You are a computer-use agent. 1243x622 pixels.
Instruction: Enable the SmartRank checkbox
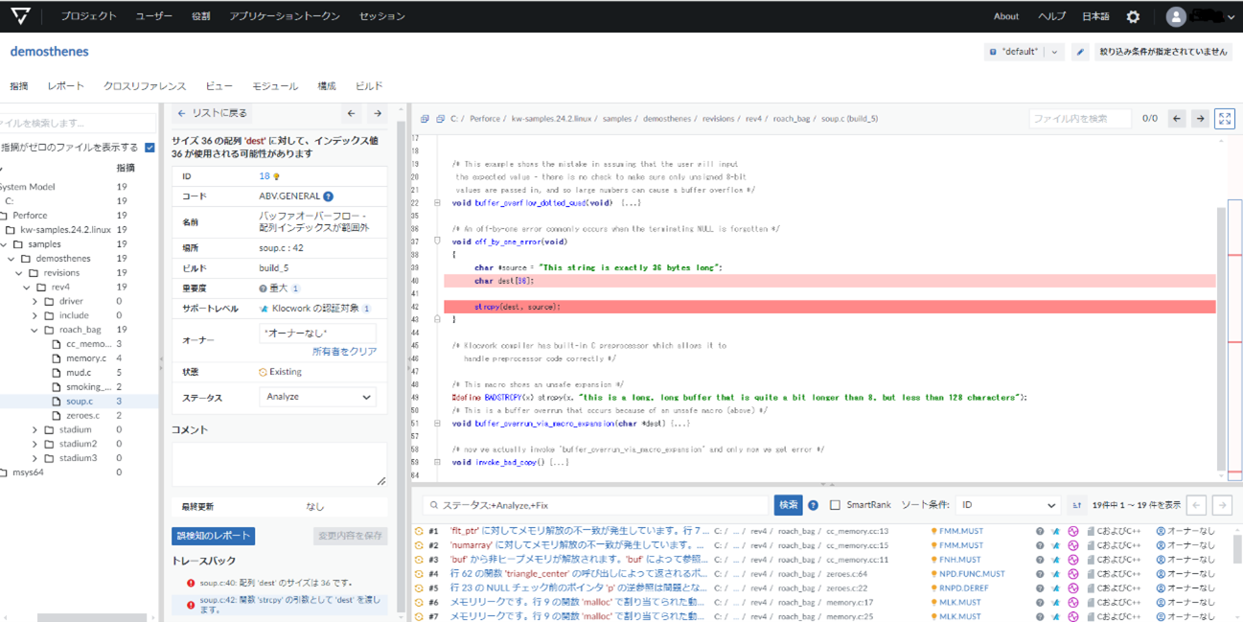835,505
